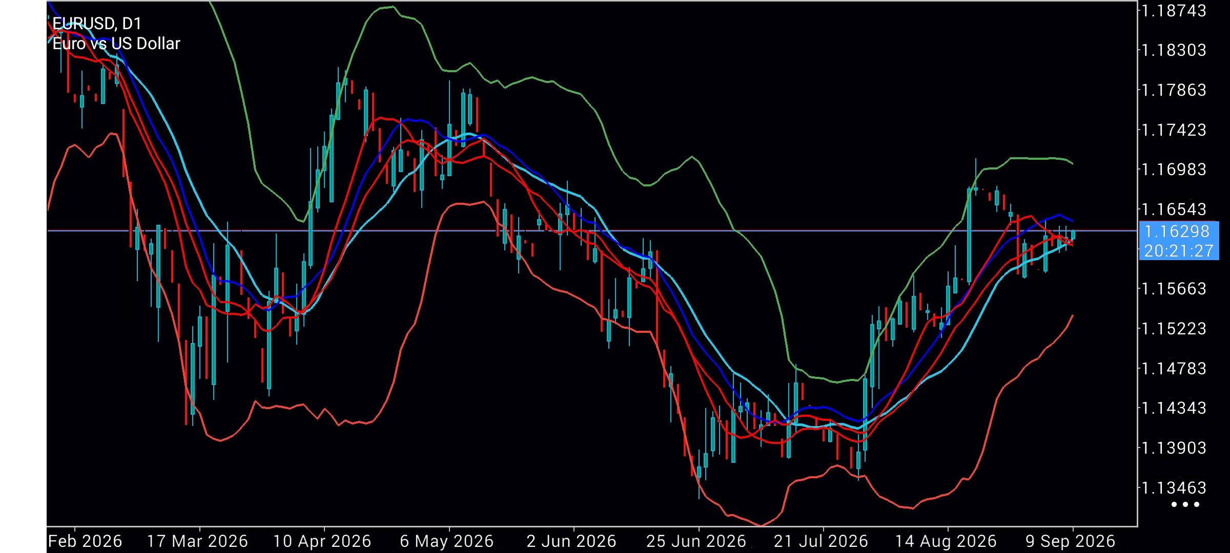Click the 1.14783 price axis label
The image size is (1230, 553).
[1174, 369]
